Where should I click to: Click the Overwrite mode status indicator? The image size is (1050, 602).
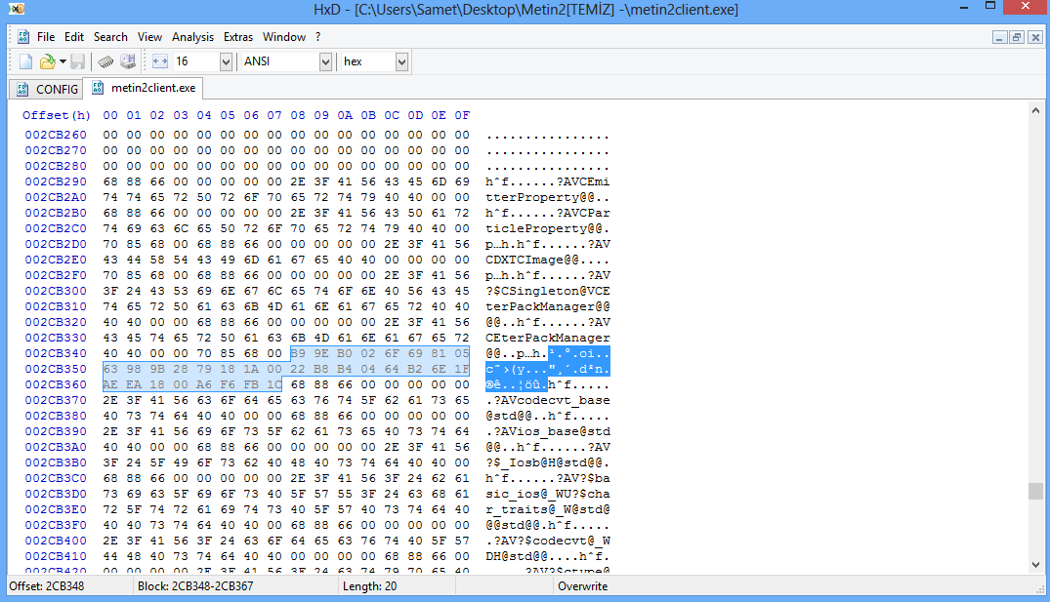(x=582, y=586)
